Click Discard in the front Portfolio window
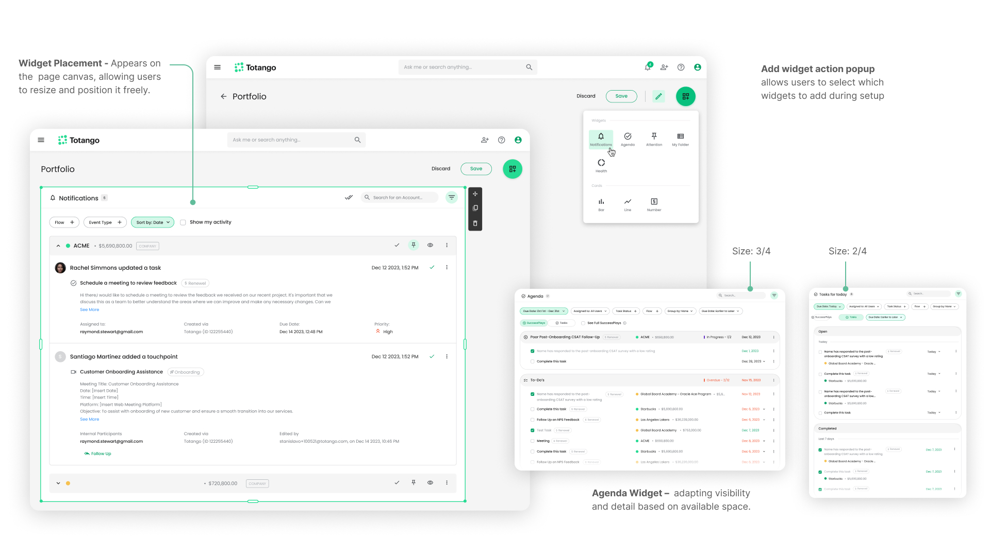Screen dimensions: 990x556 [x=441, y=169]
